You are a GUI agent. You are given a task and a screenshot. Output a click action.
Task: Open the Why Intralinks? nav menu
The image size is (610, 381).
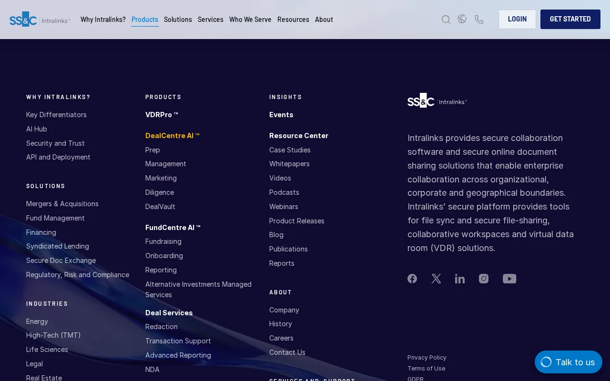tap(103, 20)
